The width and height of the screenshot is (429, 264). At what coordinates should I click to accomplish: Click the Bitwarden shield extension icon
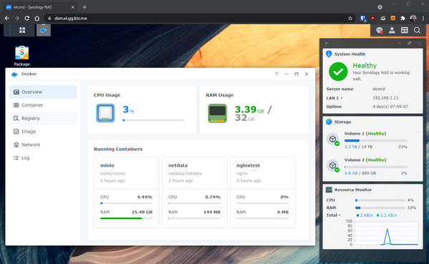click(363, 19)
